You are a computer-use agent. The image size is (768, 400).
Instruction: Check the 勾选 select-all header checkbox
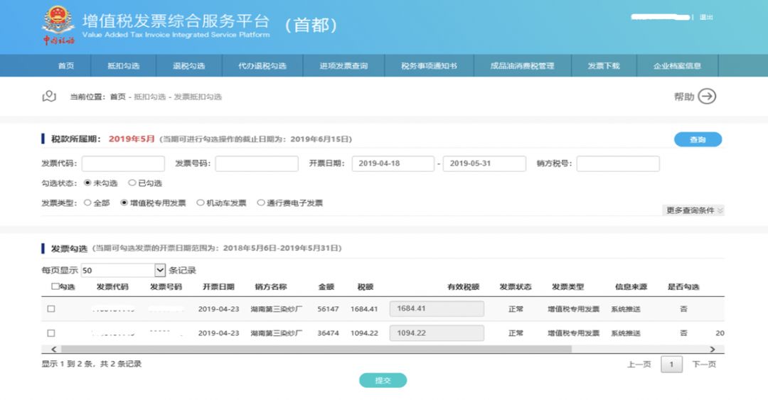[x=55, y=287]
